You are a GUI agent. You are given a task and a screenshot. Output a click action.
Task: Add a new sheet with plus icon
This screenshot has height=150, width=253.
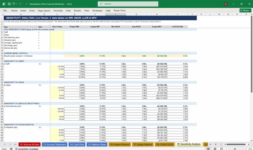(216, 144)
